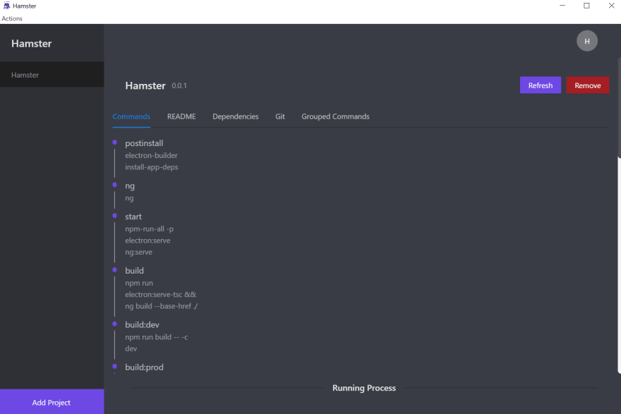Click the build:prod command name
Image resolution: width=621 pixels, height=414 pixels.
(x=144, y=367)
